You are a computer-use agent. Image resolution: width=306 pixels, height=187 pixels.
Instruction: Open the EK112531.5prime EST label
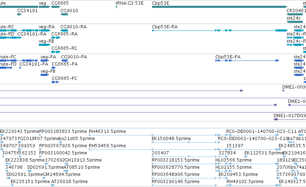pos(264,153)
